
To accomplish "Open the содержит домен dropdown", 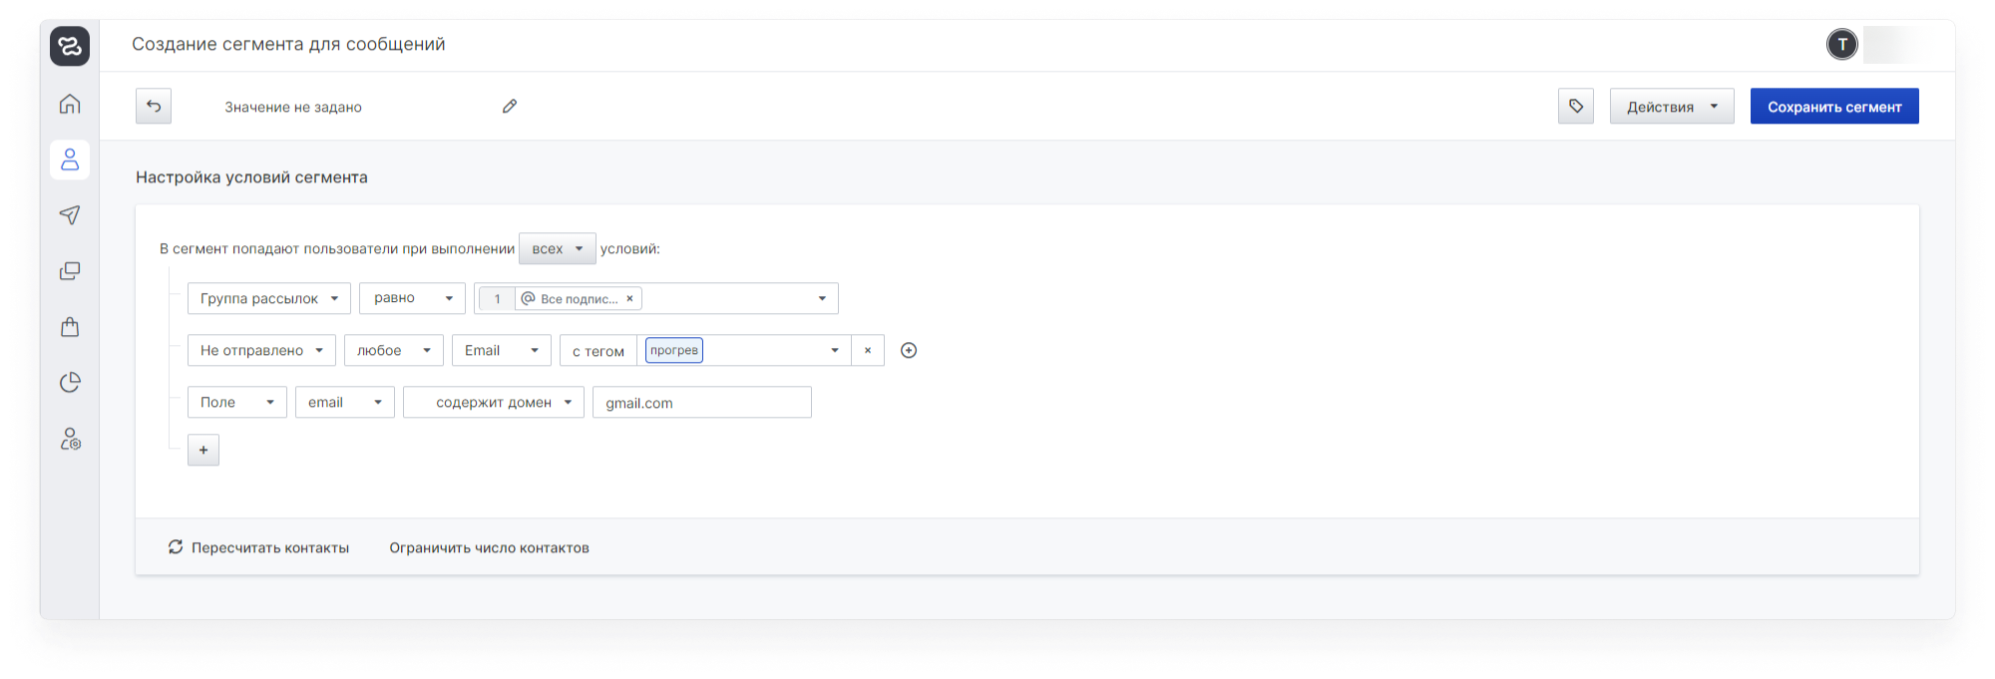I will tap(494, 402).
